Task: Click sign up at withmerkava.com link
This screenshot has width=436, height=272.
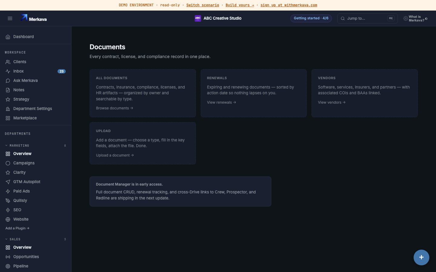Action: pos(289,5)
